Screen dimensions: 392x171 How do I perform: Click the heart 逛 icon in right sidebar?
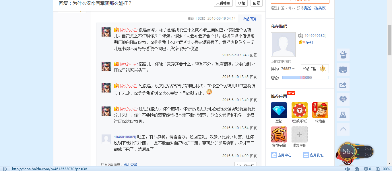[343, 99]
